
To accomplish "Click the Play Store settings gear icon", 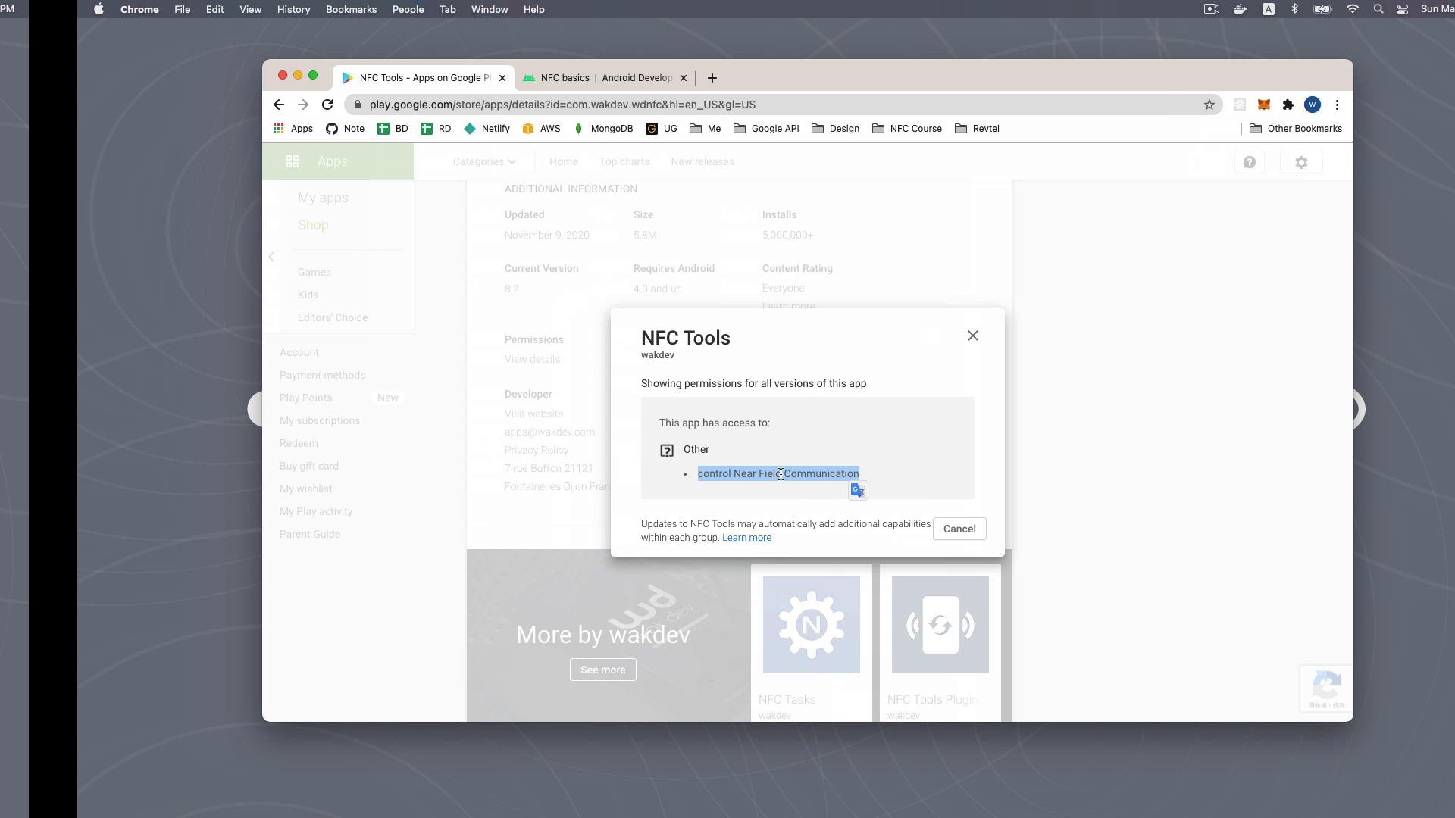I will tap(1301, 162).
